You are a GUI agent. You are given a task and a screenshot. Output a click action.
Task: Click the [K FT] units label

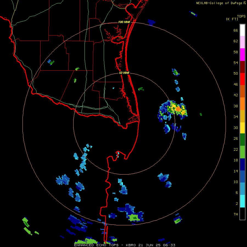pos(232,19)
